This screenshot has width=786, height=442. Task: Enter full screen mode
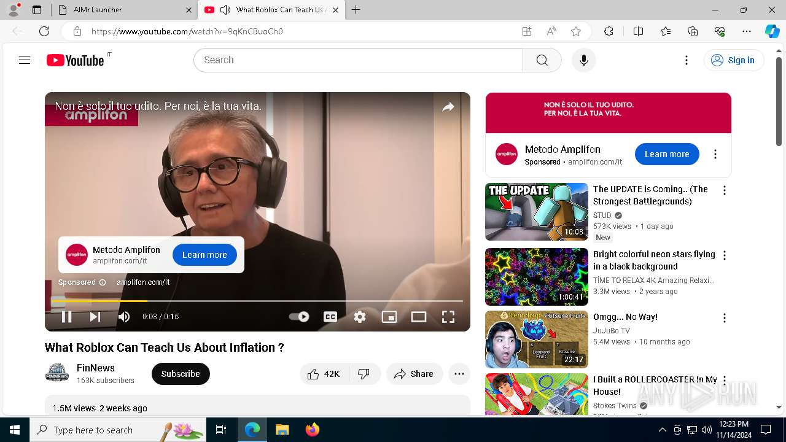(x=448, y=317)
